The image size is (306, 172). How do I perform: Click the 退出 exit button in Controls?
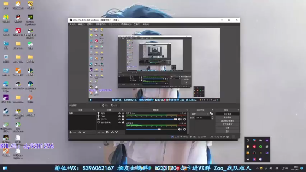coord(228,131)
